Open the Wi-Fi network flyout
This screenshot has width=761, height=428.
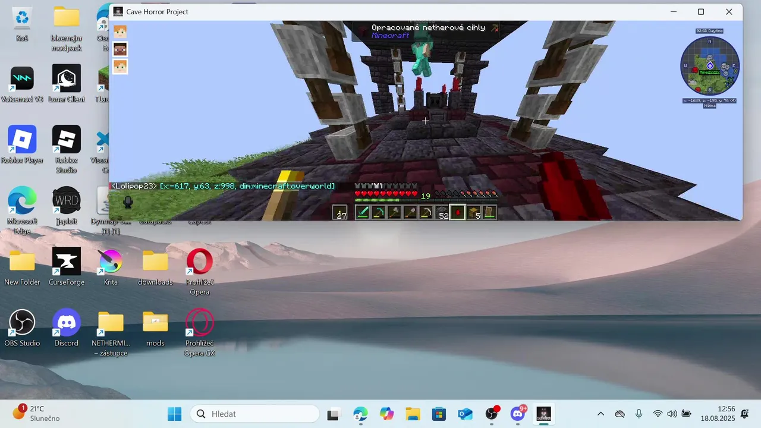(658, 414)
